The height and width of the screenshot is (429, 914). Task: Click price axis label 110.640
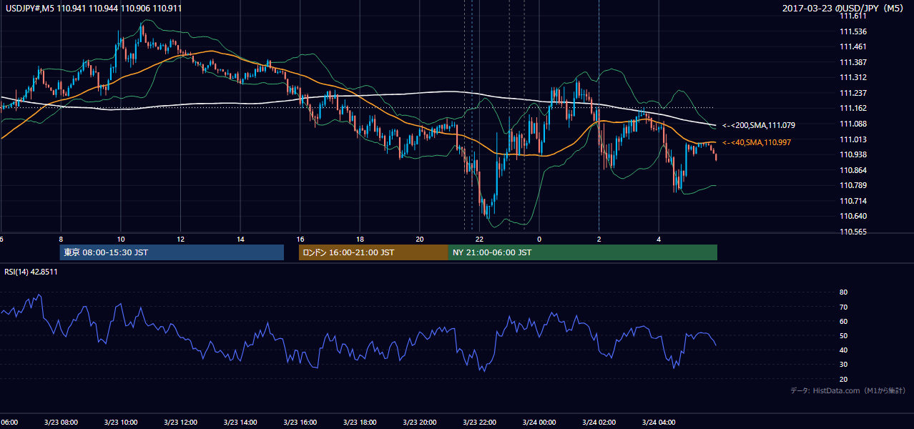click(x=853, y=216)
